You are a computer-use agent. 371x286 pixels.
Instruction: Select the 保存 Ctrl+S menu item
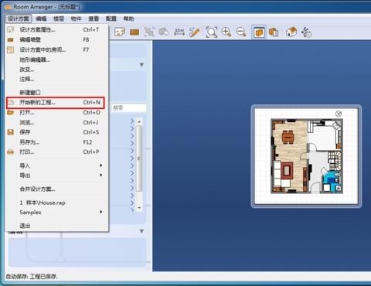(56, 132)
